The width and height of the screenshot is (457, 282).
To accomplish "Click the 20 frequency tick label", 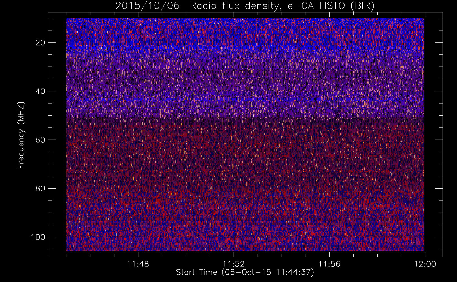I will pos(40,43).
